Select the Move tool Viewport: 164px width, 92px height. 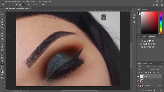[x=2, y=11]
